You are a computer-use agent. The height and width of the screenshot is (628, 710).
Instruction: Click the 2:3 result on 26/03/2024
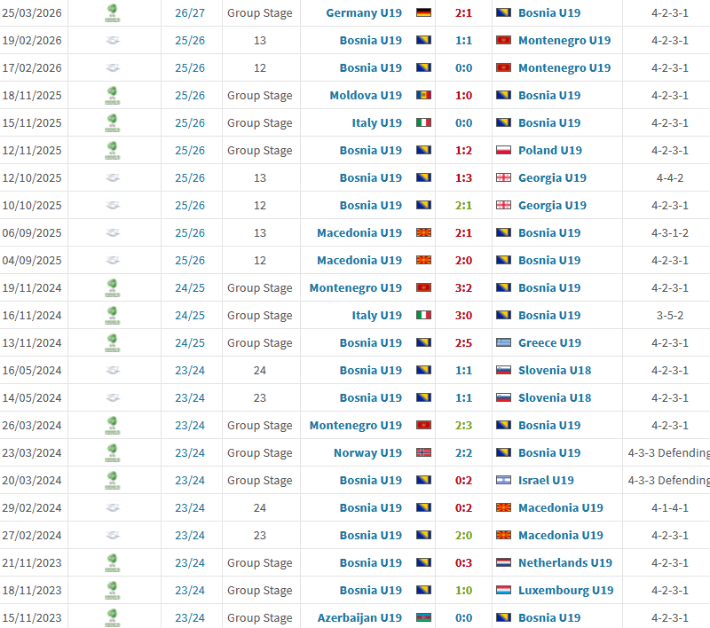click(463, 426)
